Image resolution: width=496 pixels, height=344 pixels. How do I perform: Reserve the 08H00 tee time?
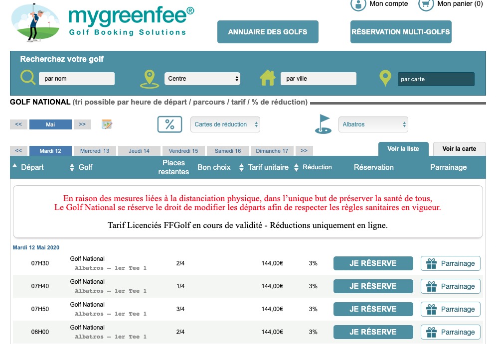tap(373, 332)
